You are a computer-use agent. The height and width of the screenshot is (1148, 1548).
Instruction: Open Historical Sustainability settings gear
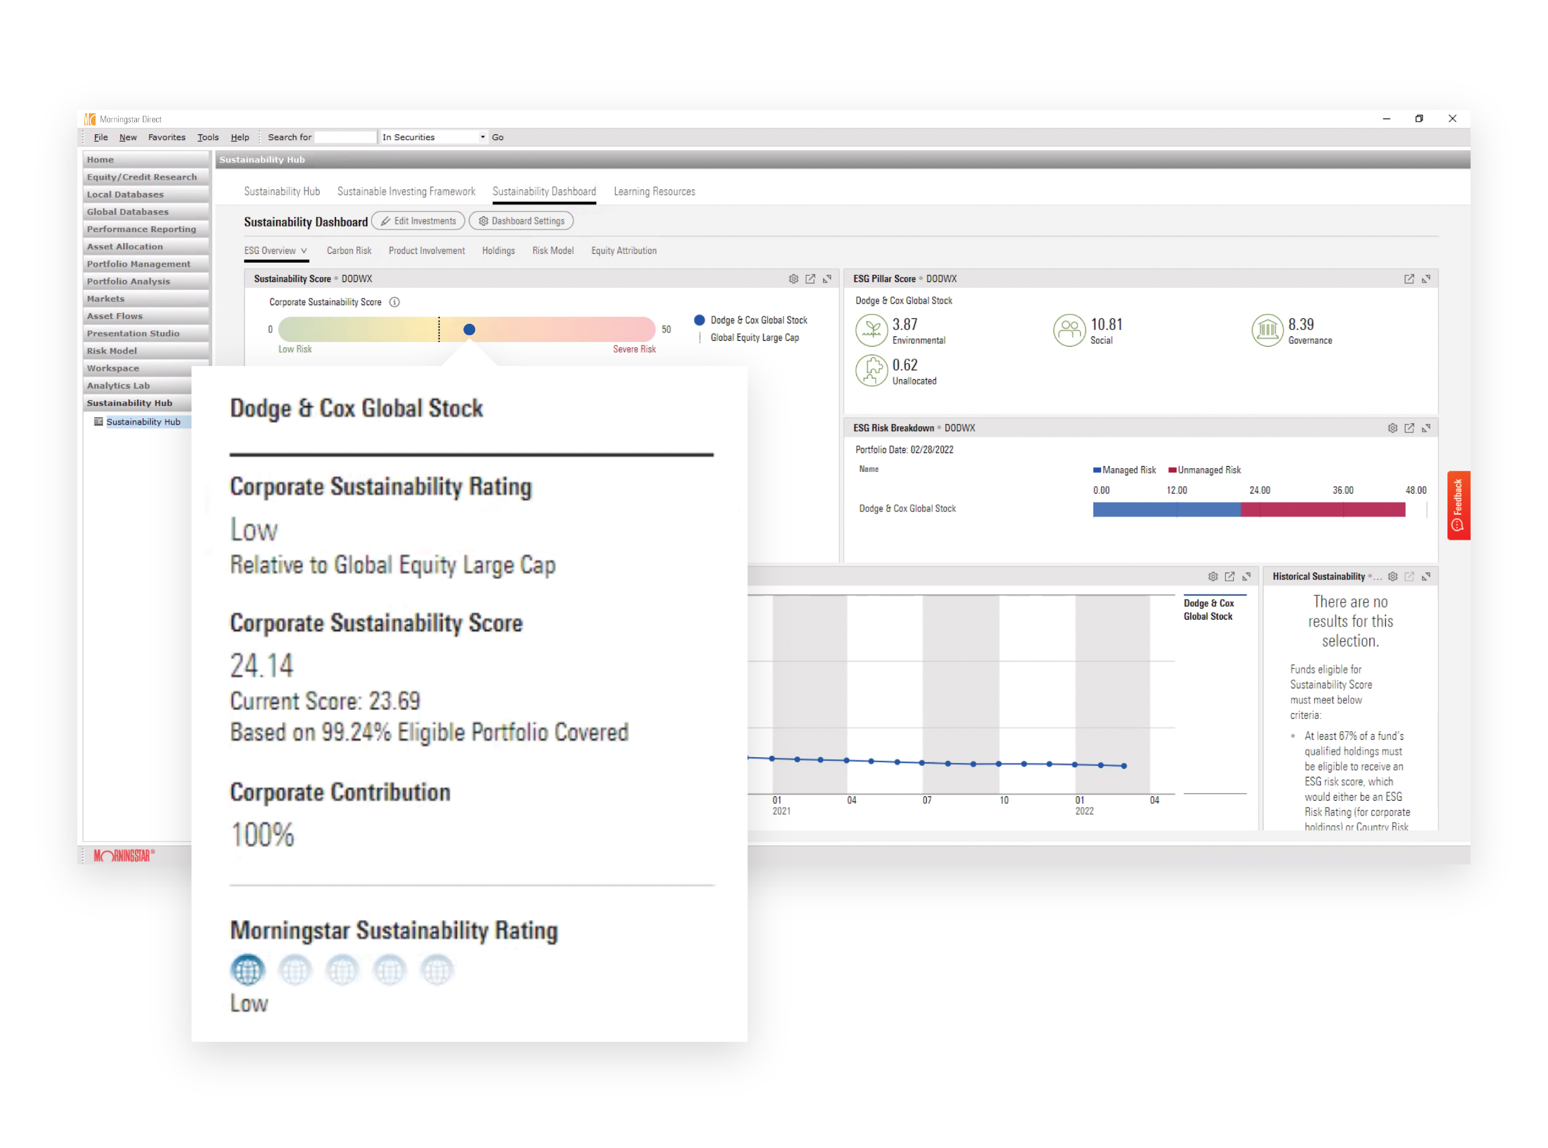[1392, 577]
